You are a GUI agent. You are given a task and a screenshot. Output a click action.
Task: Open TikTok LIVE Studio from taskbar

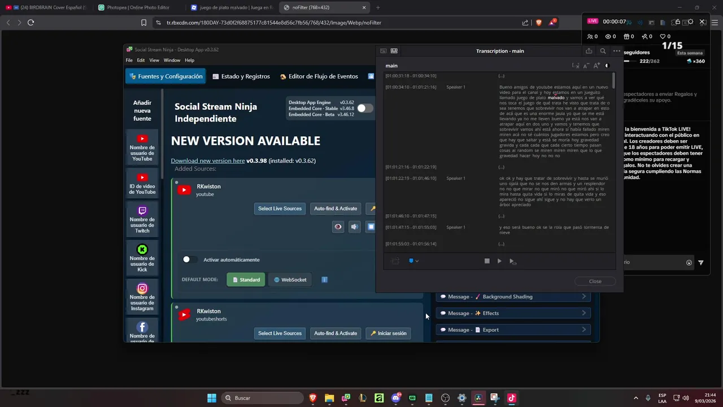511,398
